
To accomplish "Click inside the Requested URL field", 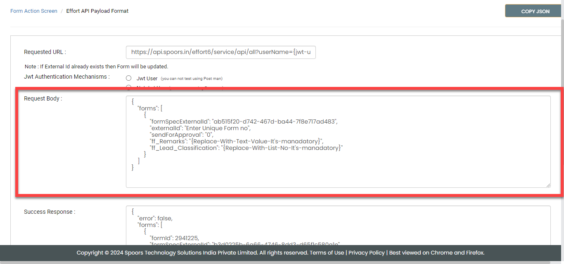I will [220, 52].
